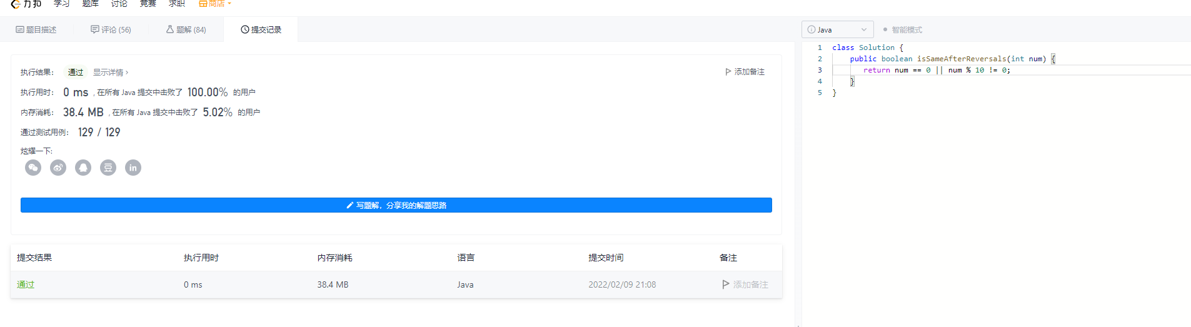The height and width of the screenshot is (327, 1191).
Task: Click 语言 column header
Action: [466, 258]
